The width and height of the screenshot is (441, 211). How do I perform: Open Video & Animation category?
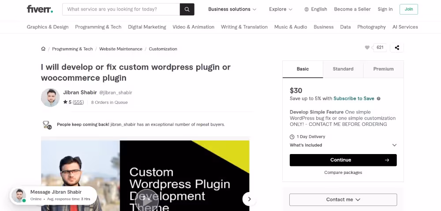tap(193, 27)
